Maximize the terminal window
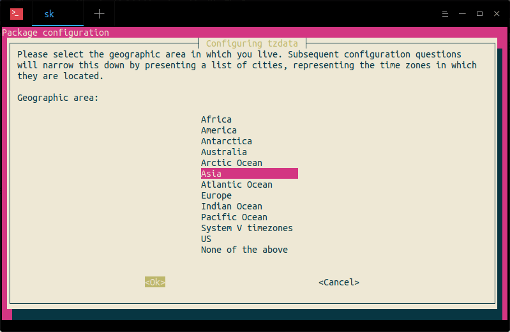This screenshot has height=332, width=510. click(479, 13)
